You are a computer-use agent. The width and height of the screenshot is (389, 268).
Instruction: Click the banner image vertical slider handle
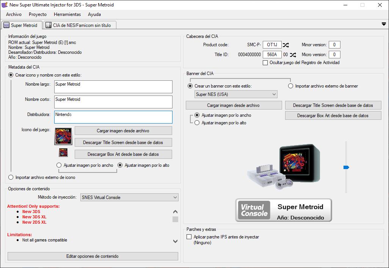coord(346,168)
